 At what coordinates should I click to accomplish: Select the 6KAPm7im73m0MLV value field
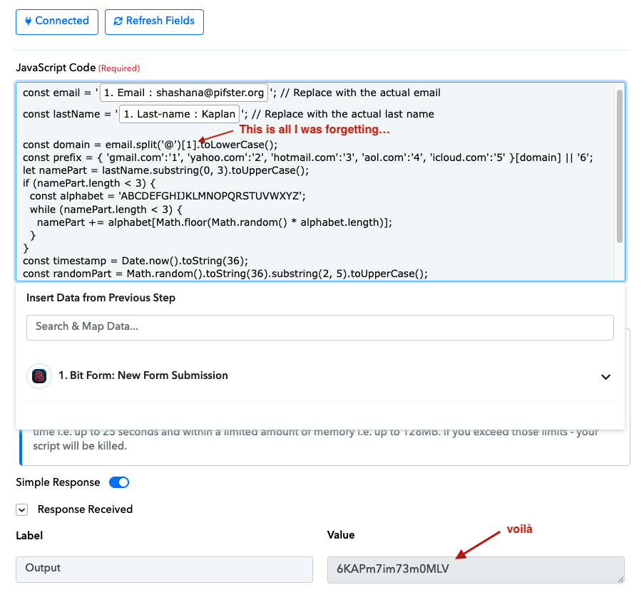click(475, 570)
